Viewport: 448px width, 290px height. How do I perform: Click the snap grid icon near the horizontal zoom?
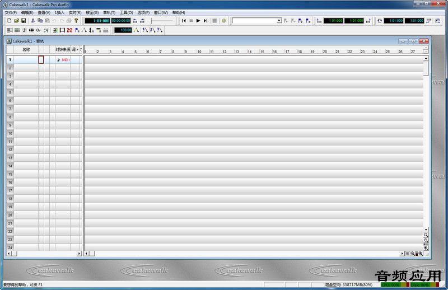pos(408,254)
